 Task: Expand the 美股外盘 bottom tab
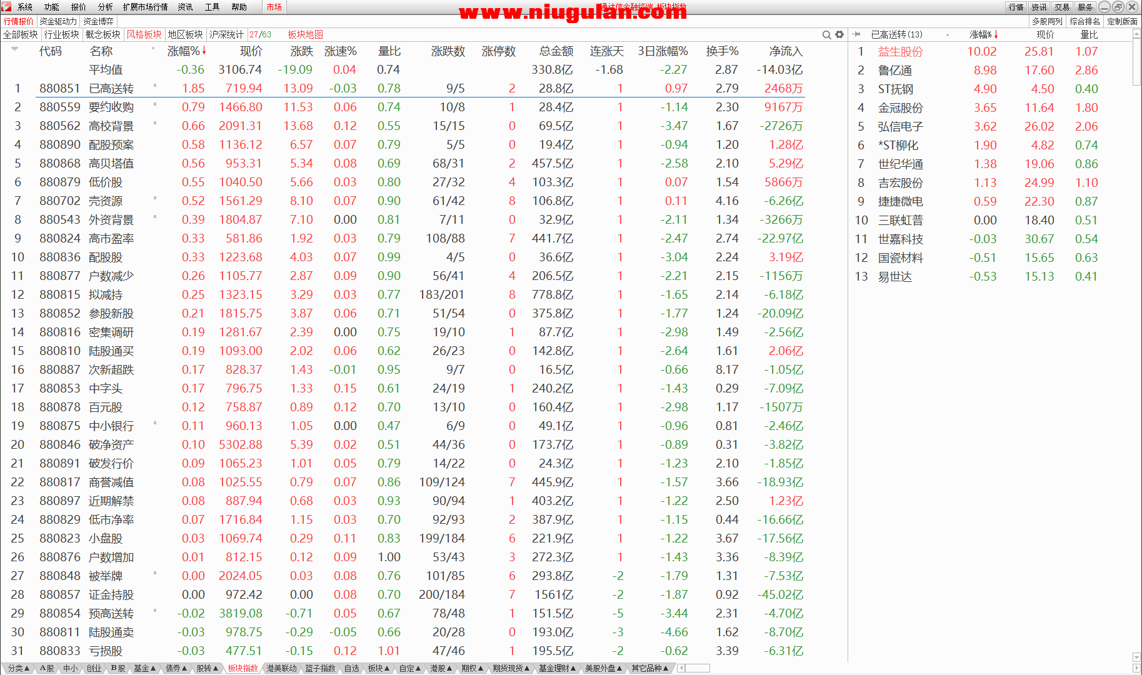(604, 668)
